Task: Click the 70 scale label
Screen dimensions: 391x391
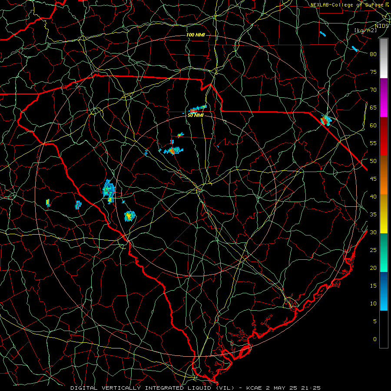Action: [373, 90]
